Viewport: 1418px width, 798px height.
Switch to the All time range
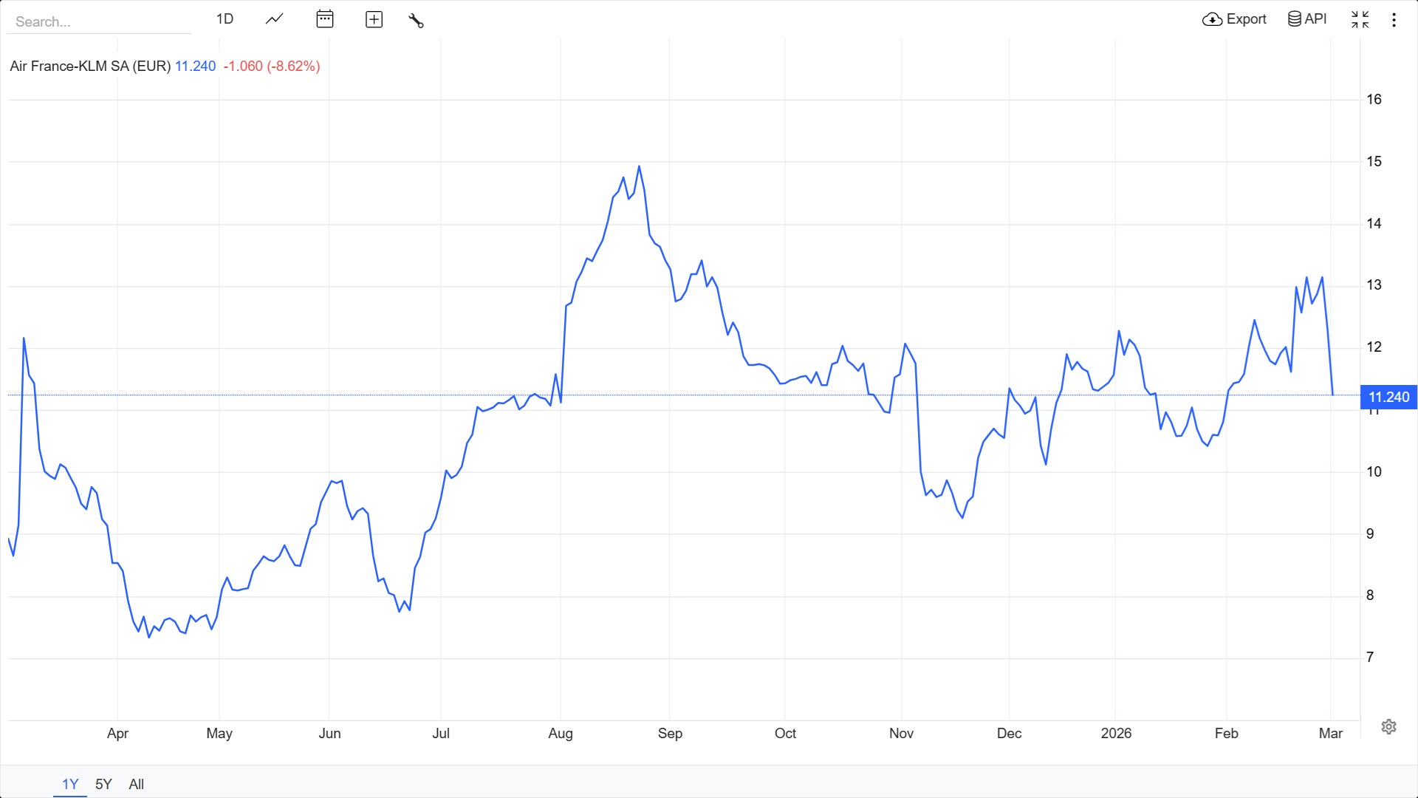point(136,784)
